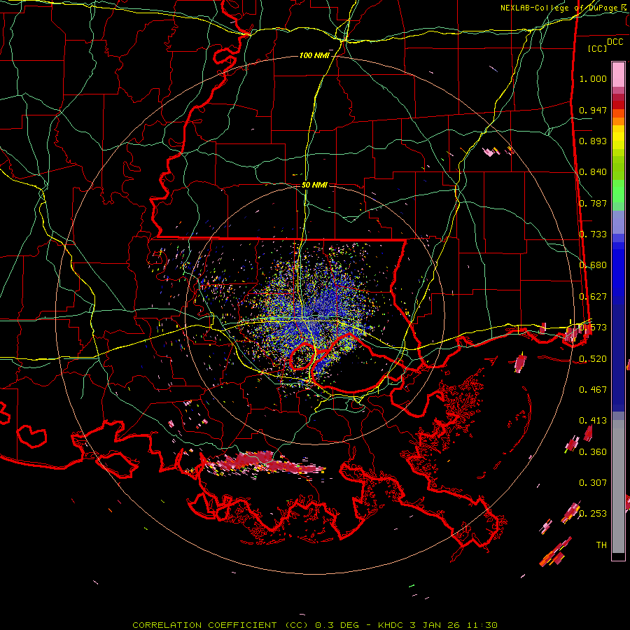Select the 0.787 scale value
Image resolution: width=630 pixels, height=630 pixels.
point(593,203)
